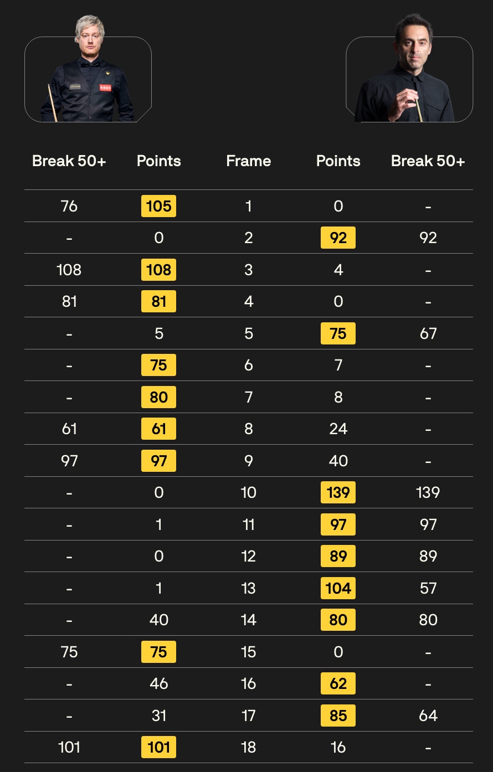The width and height of the screenshot is (493, 772).
Task: Click the 67 break value in frame 5
Action: (x=428, y=333)
